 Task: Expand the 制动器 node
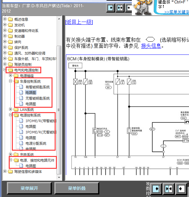coord(5,36)
